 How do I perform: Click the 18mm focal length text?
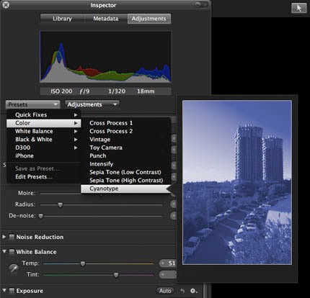[x=146, y=91]
